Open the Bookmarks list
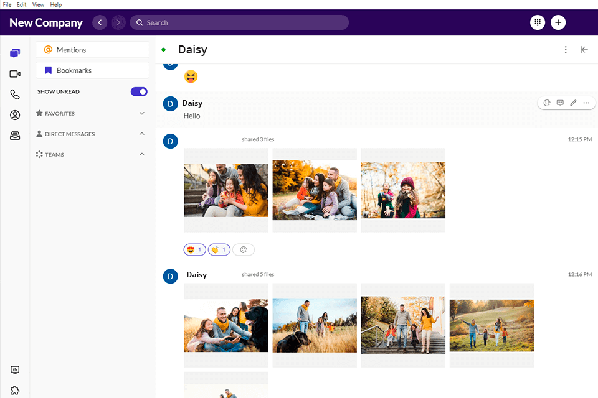This screenshot has height=398, width=598. tap(92, 70)
